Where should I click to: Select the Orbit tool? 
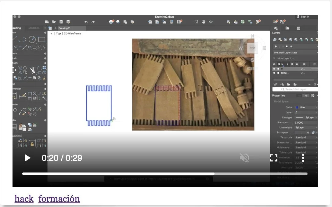tap(211, 22)
